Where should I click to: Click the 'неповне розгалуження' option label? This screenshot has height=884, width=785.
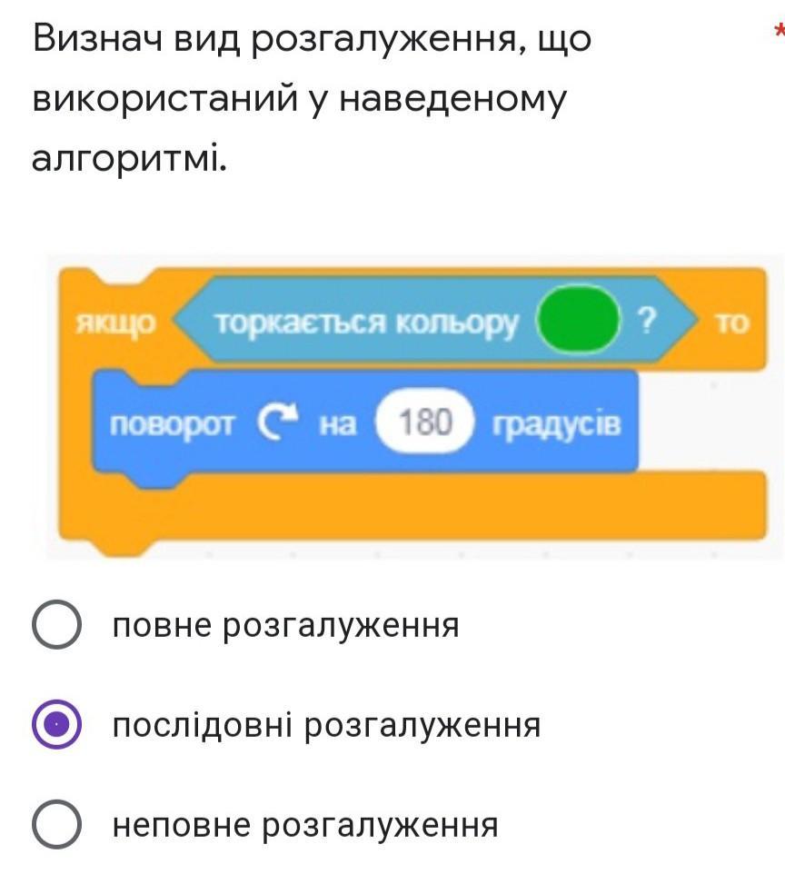pyautogui.click(x=305, y=825)
